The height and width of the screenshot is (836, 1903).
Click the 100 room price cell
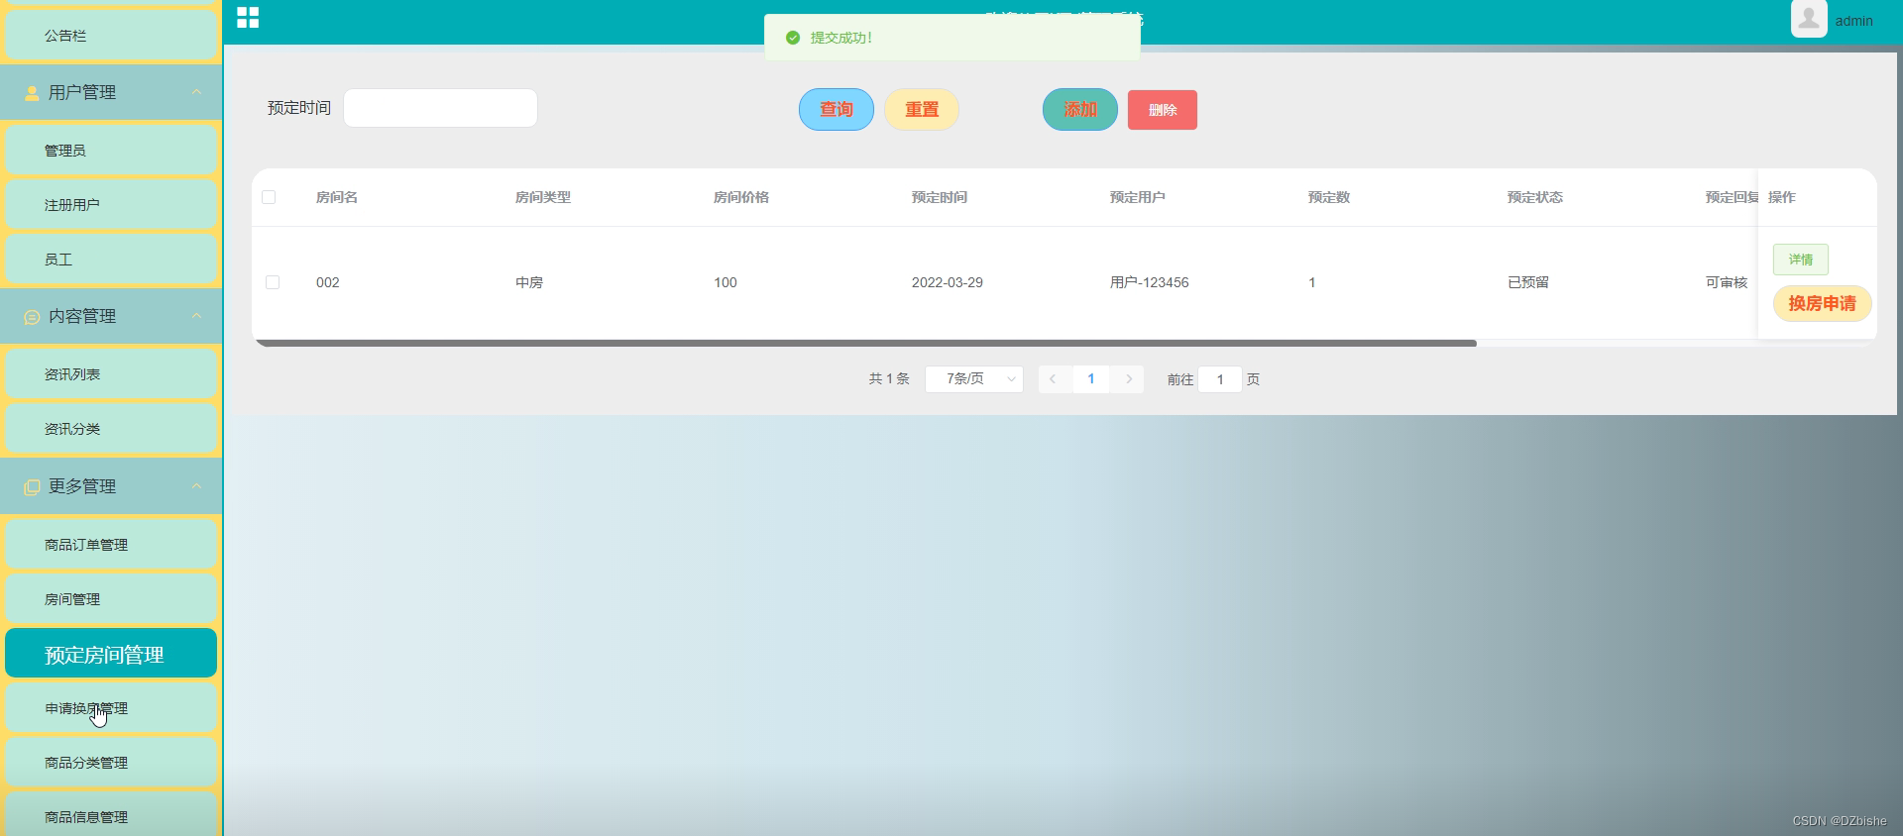coord(726,282)
